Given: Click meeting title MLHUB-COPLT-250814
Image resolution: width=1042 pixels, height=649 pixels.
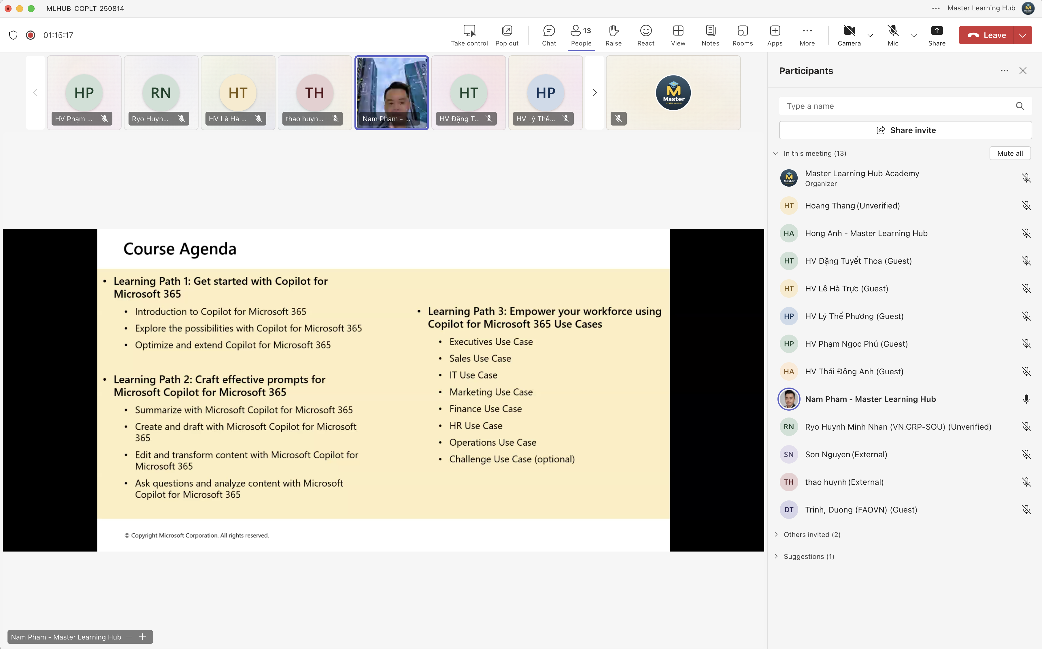Looking at the screenshot, I should (x=85, y=9).
